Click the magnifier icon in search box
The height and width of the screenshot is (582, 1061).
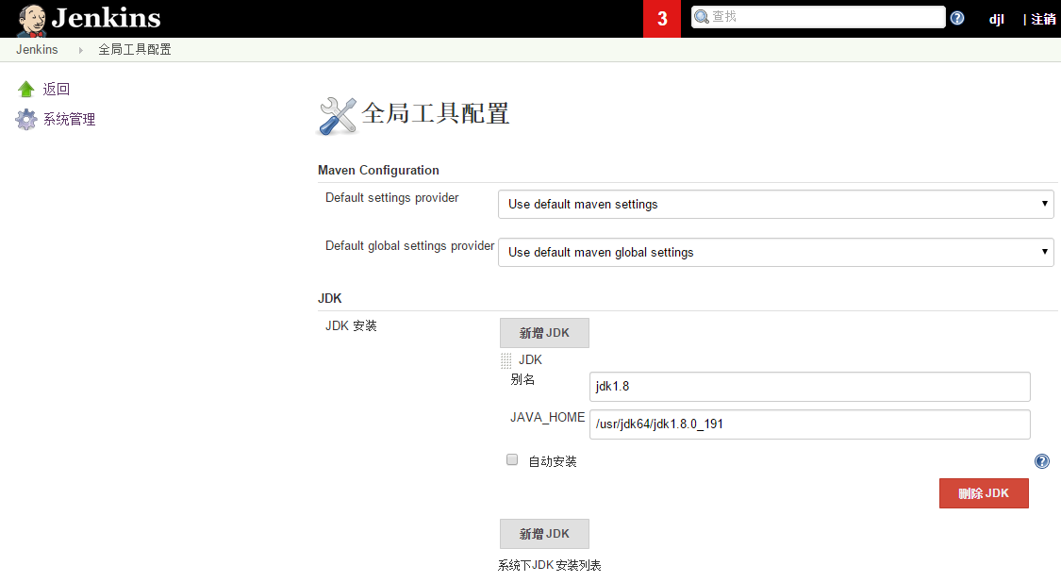tap(702, 17)
